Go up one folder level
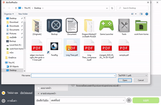 point(16,8)
